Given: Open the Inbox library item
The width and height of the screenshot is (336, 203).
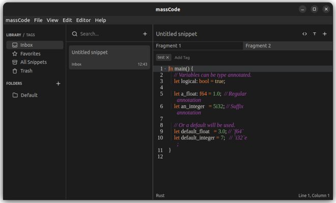Looking at the screenshot, I should click(35, 45).
